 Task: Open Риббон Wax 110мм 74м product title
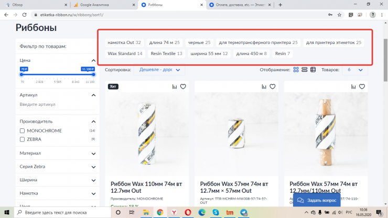click(x=146, y=187)
